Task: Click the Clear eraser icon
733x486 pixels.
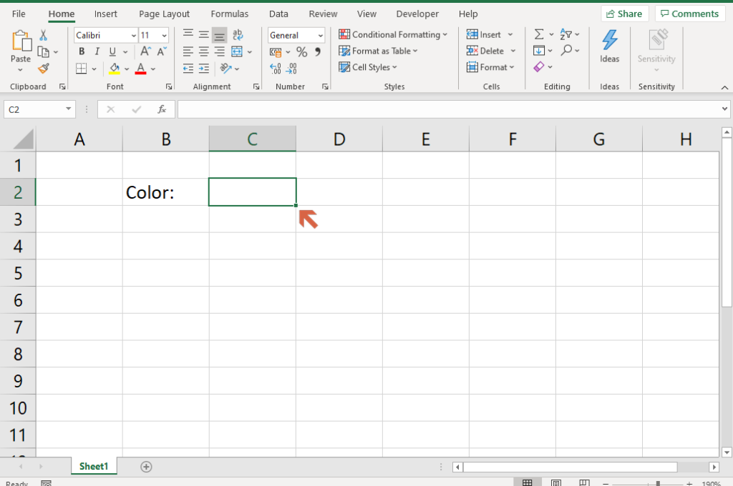Action: coord(538,67)
